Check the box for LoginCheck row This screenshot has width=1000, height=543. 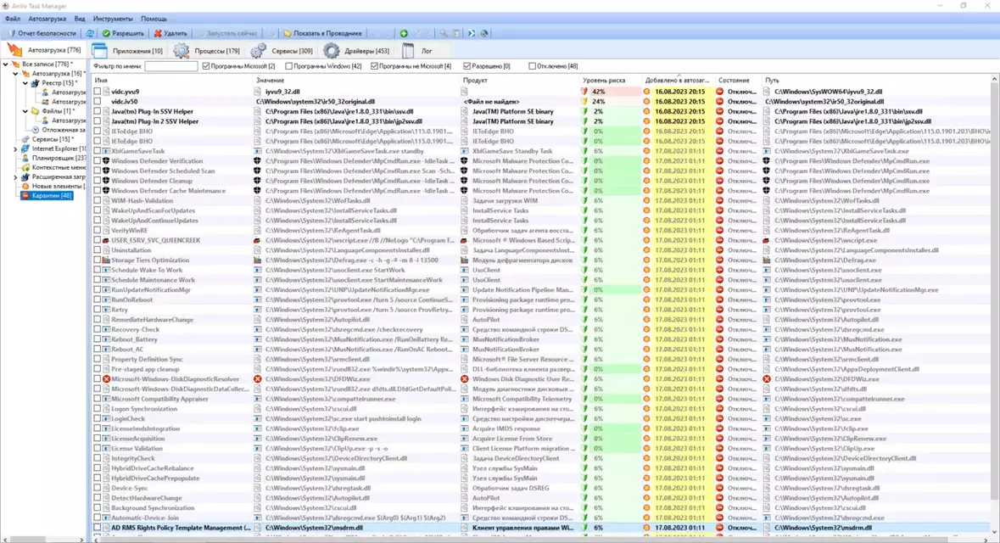pos(97,418)
